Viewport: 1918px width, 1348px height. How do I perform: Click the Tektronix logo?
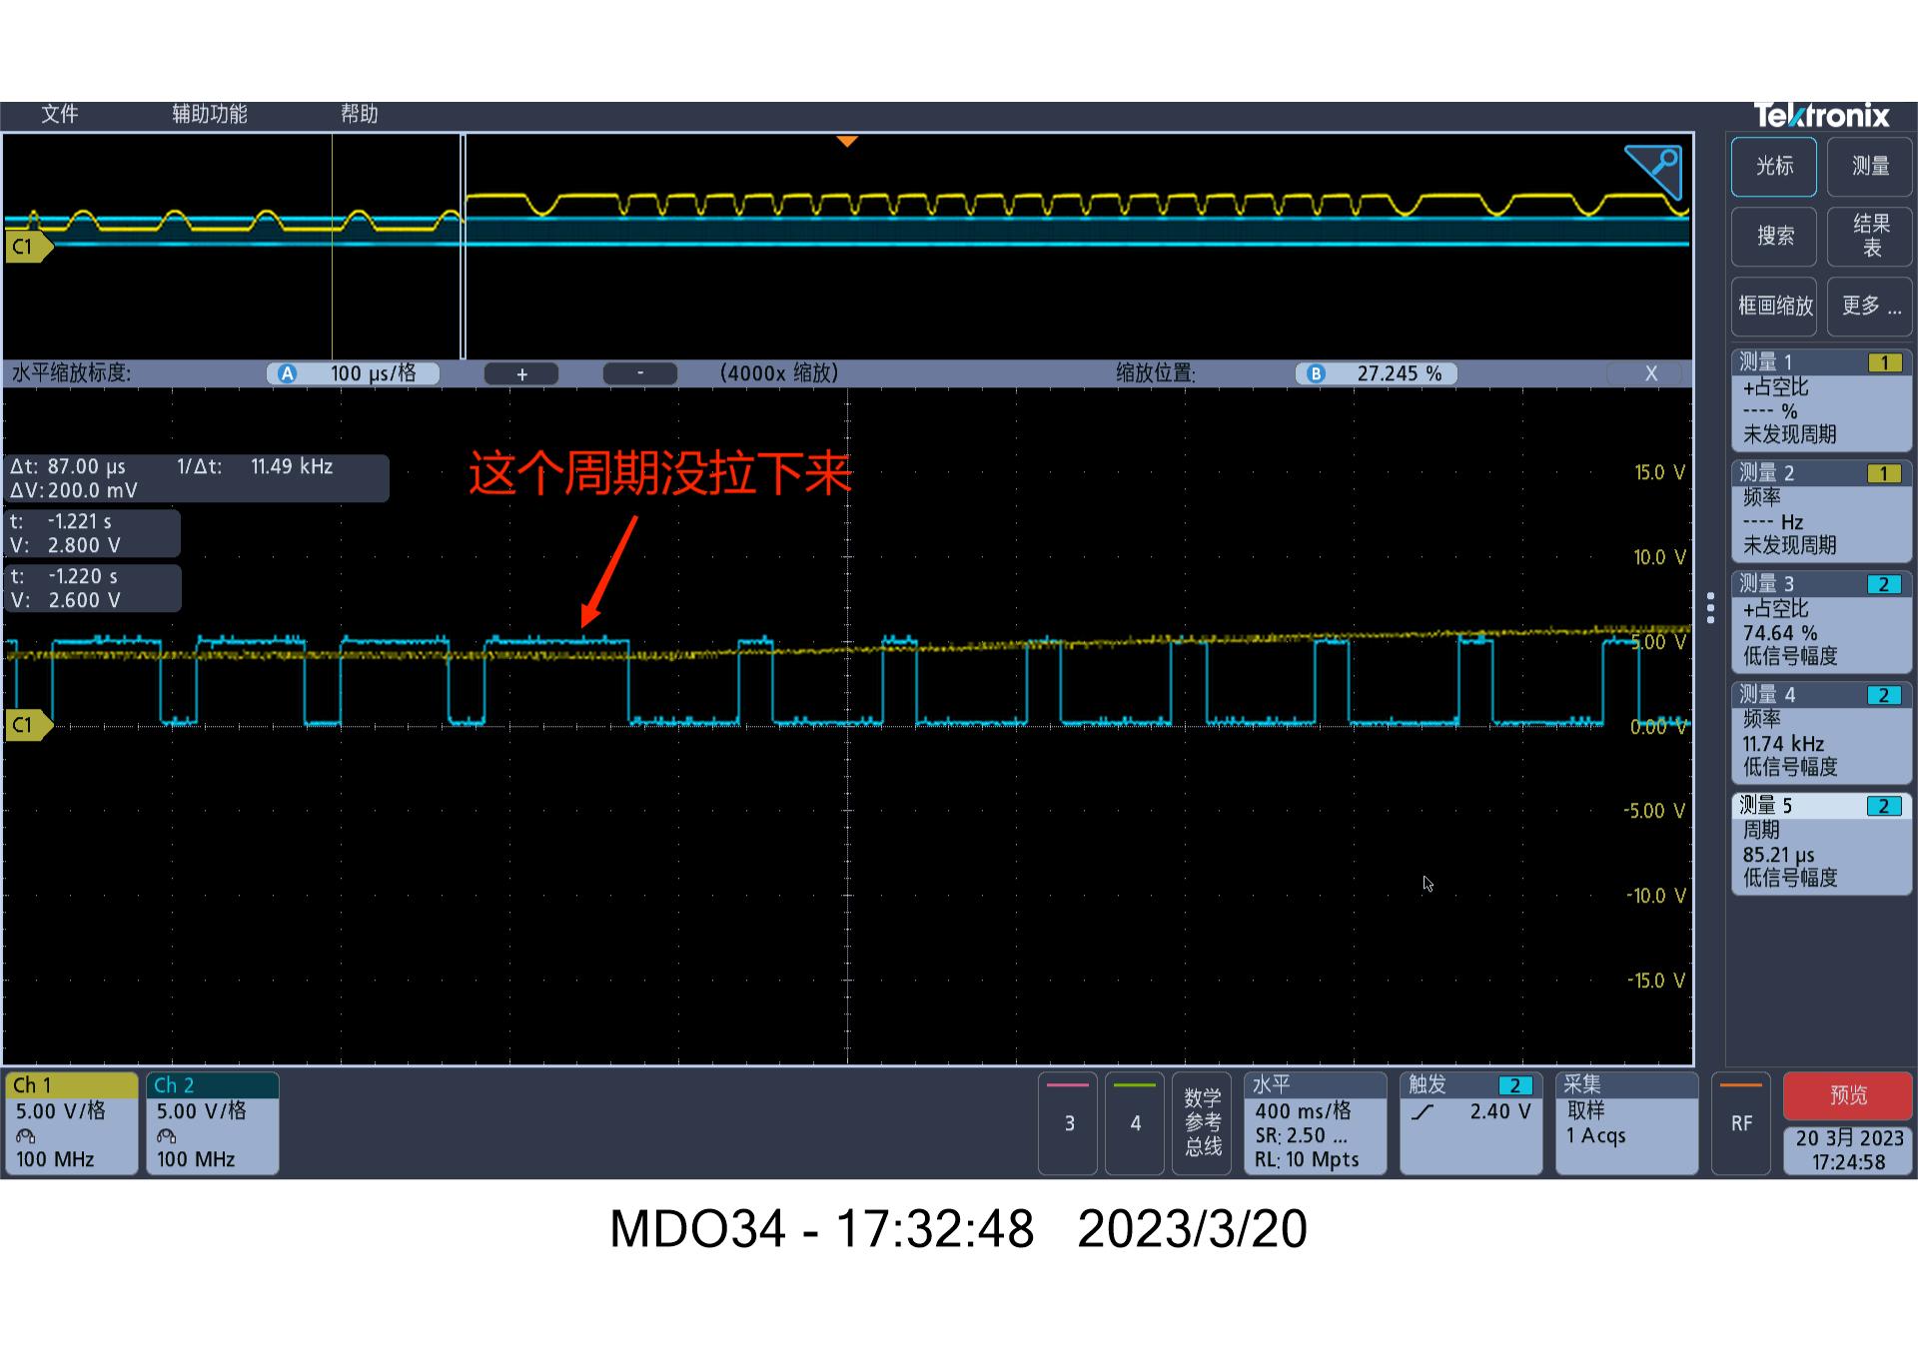[1821, 116]
